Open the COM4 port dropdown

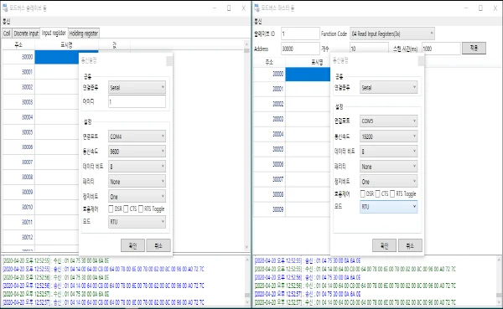tap(137, 136)
